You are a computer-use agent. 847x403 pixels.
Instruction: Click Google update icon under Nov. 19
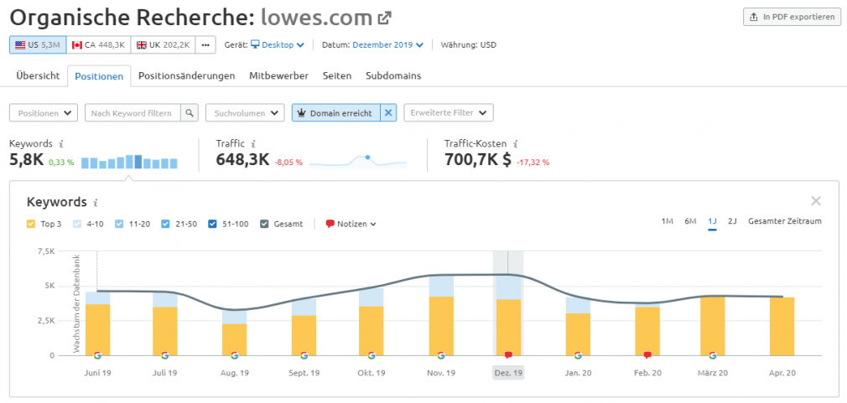tap(441, 355)
